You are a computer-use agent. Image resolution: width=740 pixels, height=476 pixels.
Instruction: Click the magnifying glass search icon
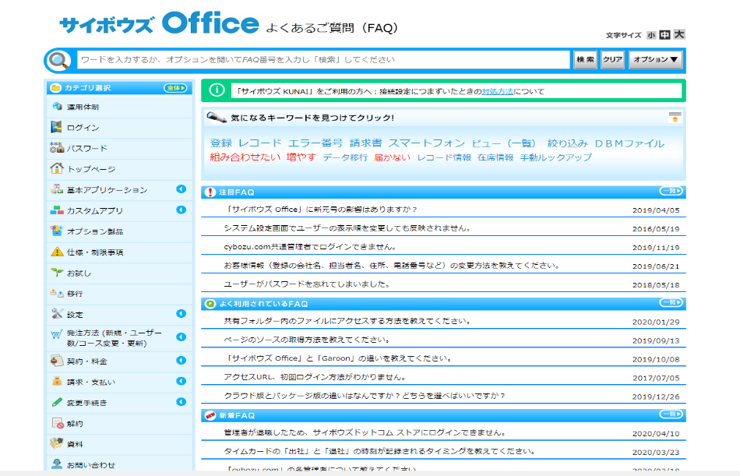tap(59, 60)
